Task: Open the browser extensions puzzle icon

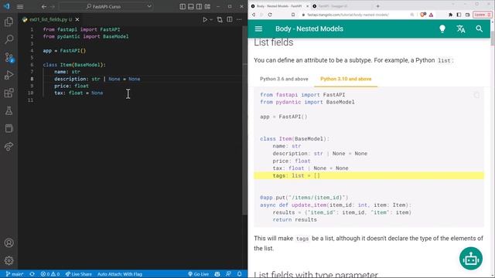Action: coord(450,15)
